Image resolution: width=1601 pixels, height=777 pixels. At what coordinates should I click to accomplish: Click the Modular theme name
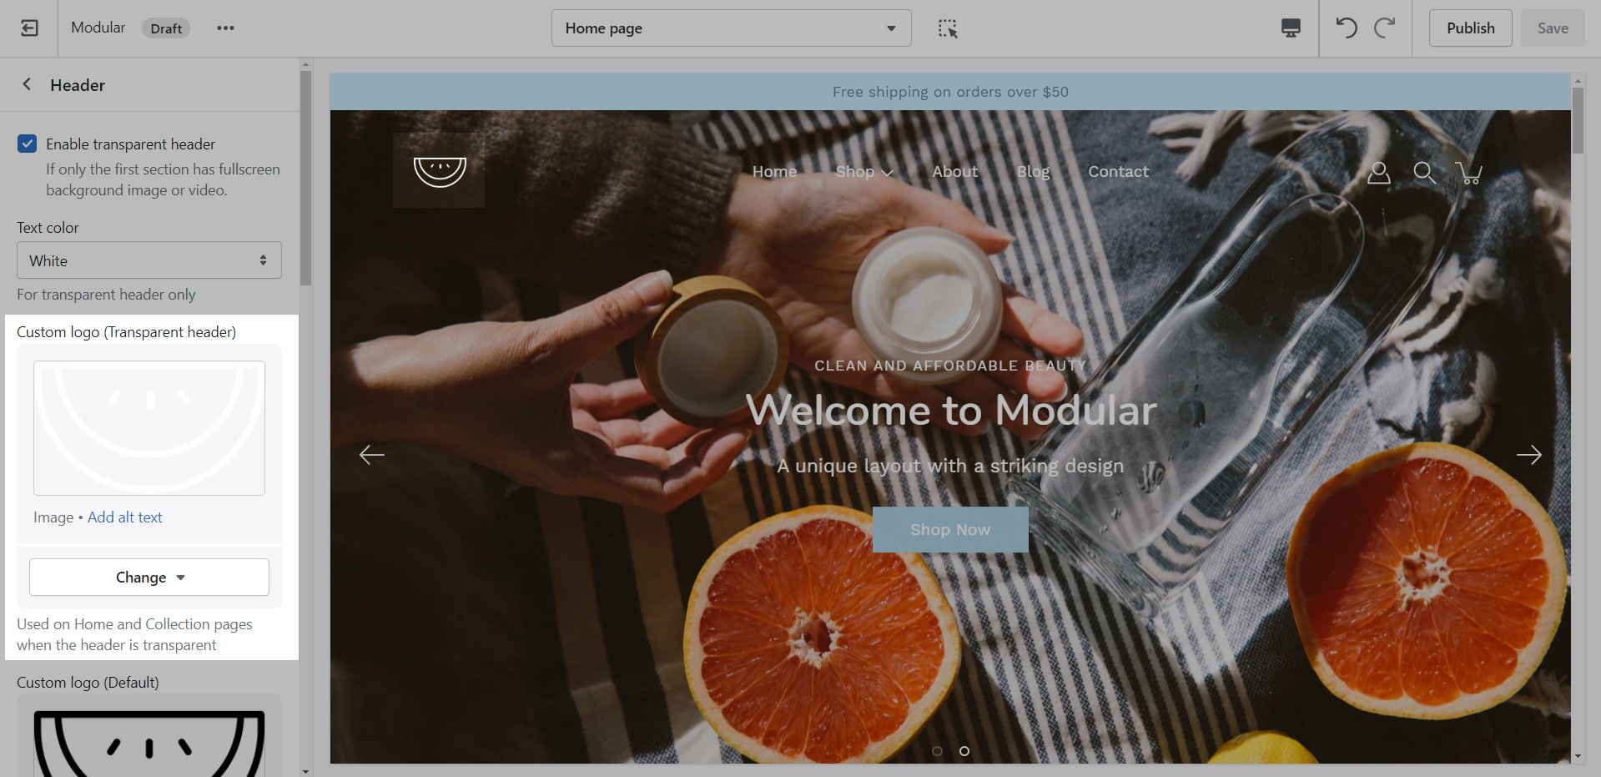tap(98, 28)
